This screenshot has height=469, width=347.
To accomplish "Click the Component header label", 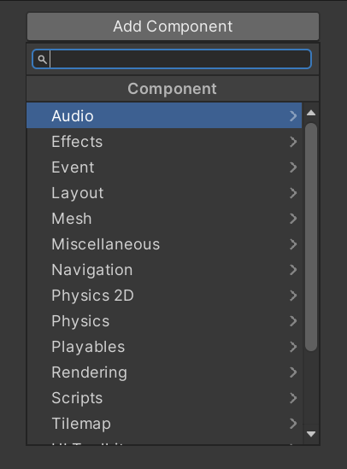I will 172,89.
